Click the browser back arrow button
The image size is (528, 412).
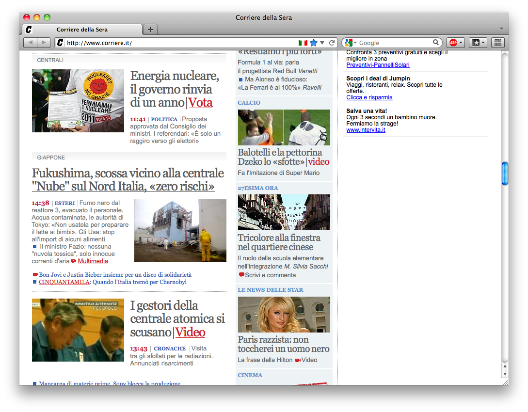click(30, 43)
